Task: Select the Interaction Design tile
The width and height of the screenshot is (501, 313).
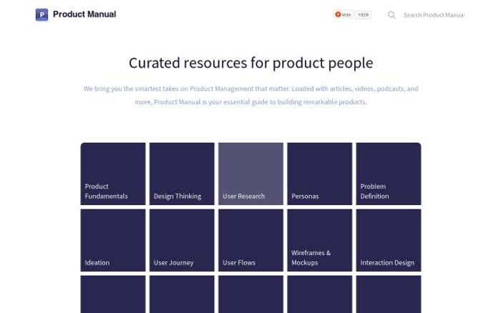Action: coord(388,240)
